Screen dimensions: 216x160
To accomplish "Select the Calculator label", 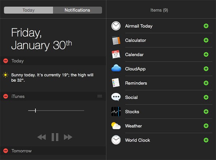I will pos(136,40).
